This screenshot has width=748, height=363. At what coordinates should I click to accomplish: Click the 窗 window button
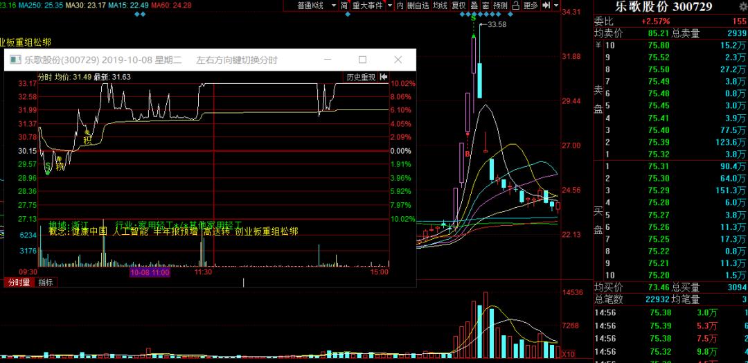[485, 6]
